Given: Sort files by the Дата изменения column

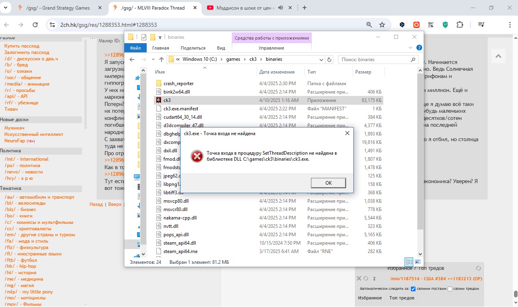Looking at the screenshot, I should [x=277, y=72].
